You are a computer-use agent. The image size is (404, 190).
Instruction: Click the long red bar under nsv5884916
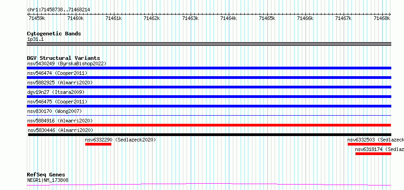coord(209,125)
